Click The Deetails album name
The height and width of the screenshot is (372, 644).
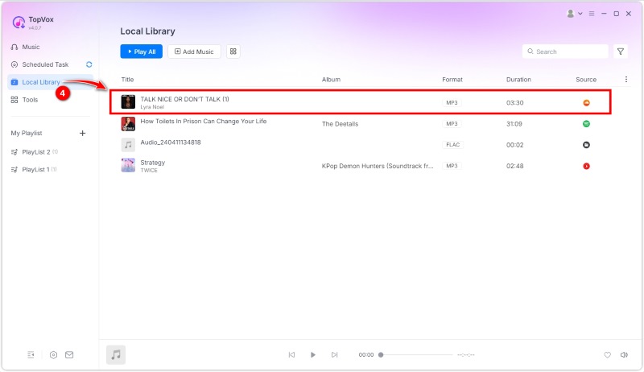(340, 124)
